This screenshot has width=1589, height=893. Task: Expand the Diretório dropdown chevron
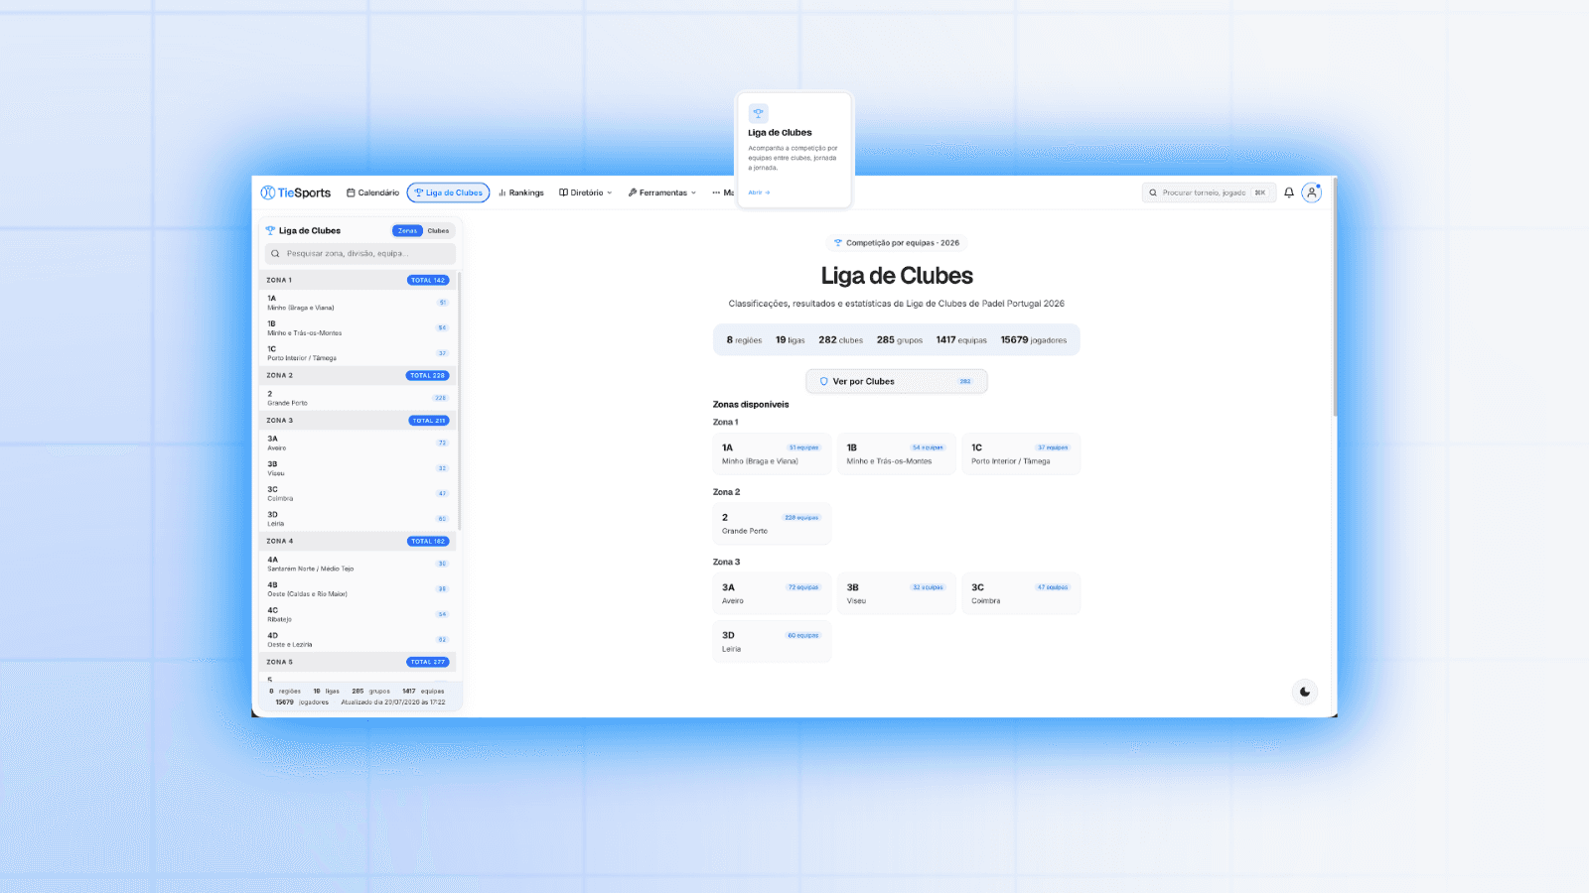point(610,193)
